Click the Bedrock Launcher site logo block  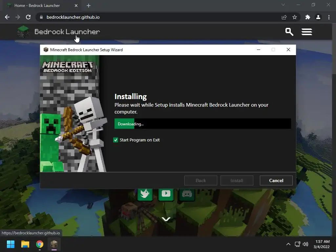coord(23,31)
